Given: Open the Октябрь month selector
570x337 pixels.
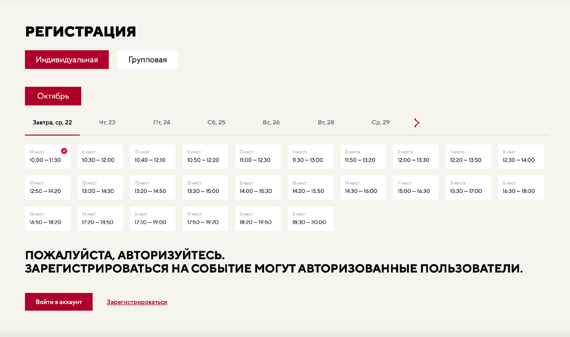Looking at the screenshot, I should coord(53,96).
